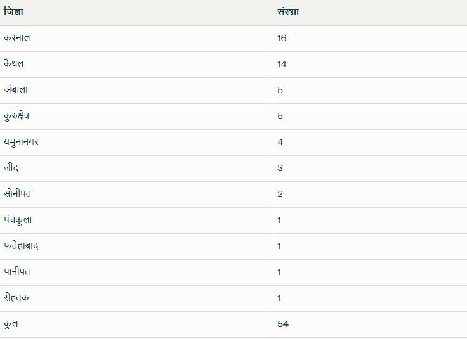Click the number 14 cell
This screenshot has width=467, height=339.
[282, 64]
